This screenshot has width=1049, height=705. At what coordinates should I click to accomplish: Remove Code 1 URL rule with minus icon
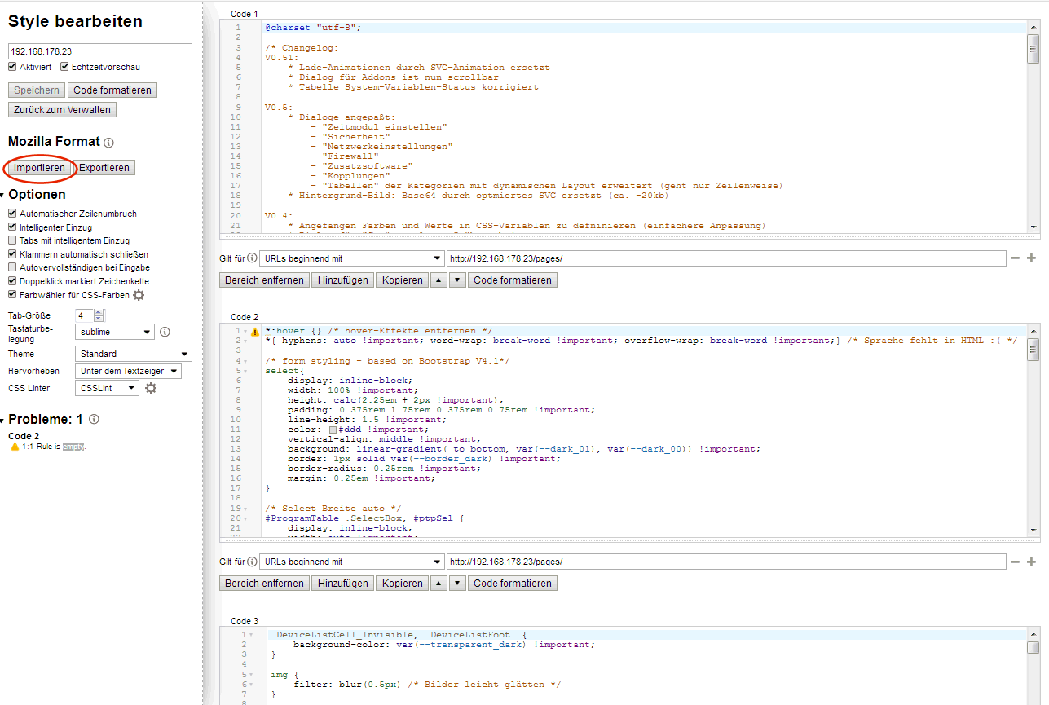pos(1015,258)
